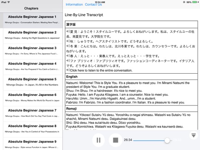Click the elapsed time 26:34
Viewport: 200px width, 150px height.
point(128,140)
